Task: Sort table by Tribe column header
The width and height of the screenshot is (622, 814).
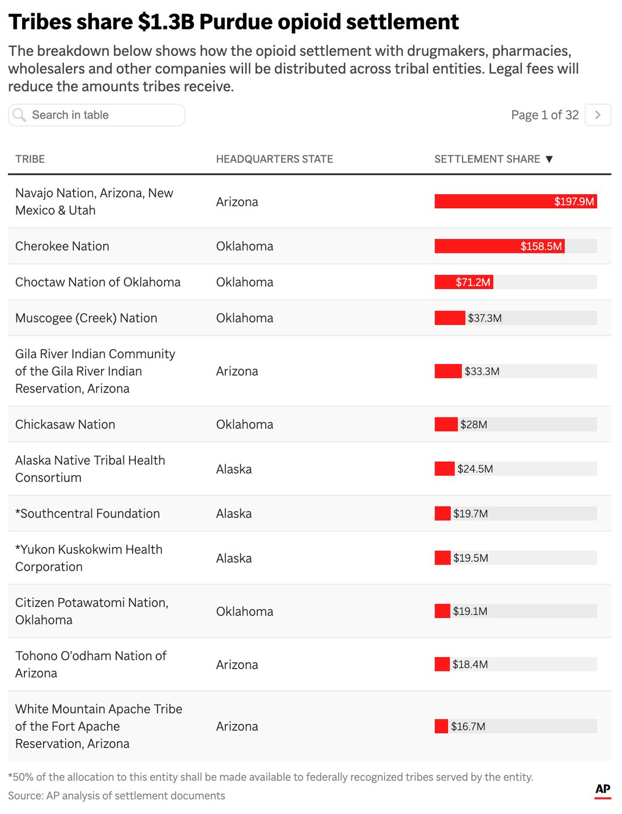Action: [30, 159]
